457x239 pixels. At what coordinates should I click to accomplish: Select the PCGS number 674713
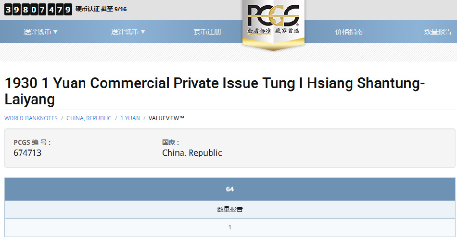click(27, 153)
